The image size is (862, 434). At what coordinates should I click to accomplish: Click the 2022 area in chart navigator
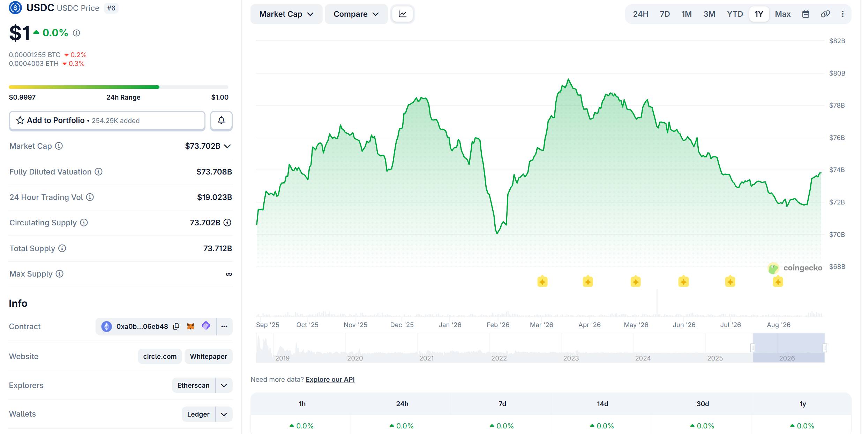pyautogui.click(x=499, y=358)
